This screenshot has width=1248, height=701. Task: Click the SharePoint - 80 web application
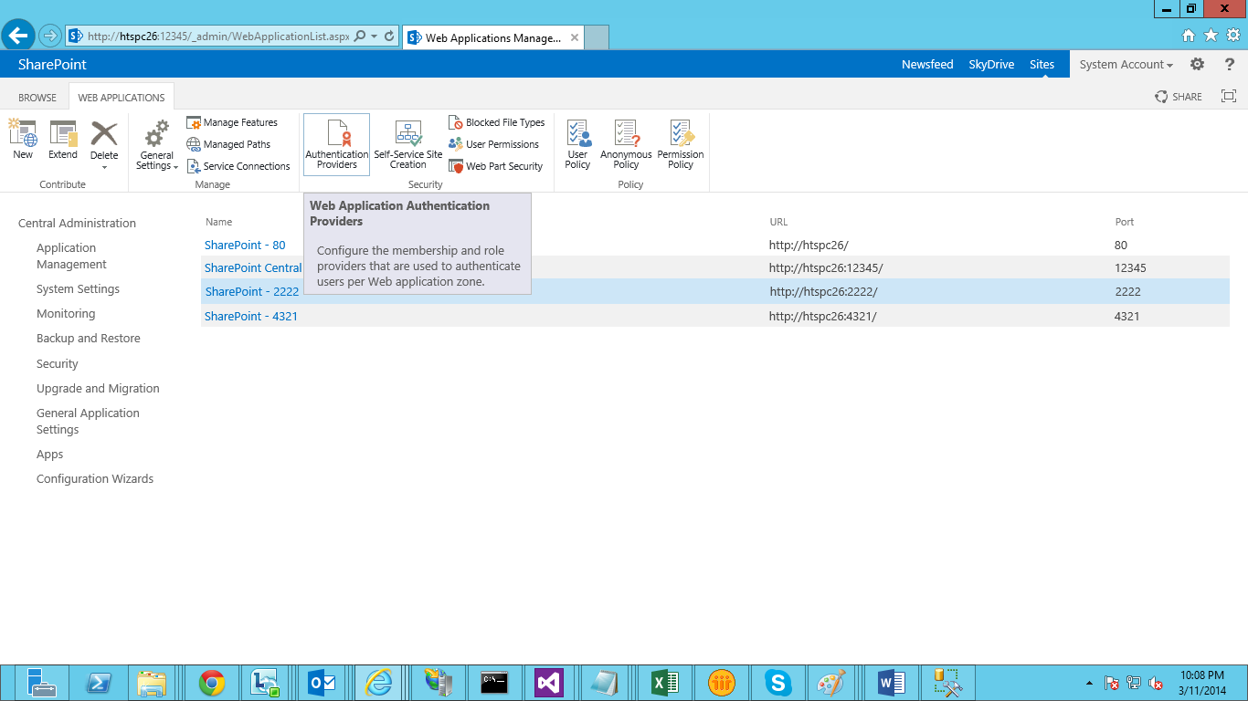[245, 245]
